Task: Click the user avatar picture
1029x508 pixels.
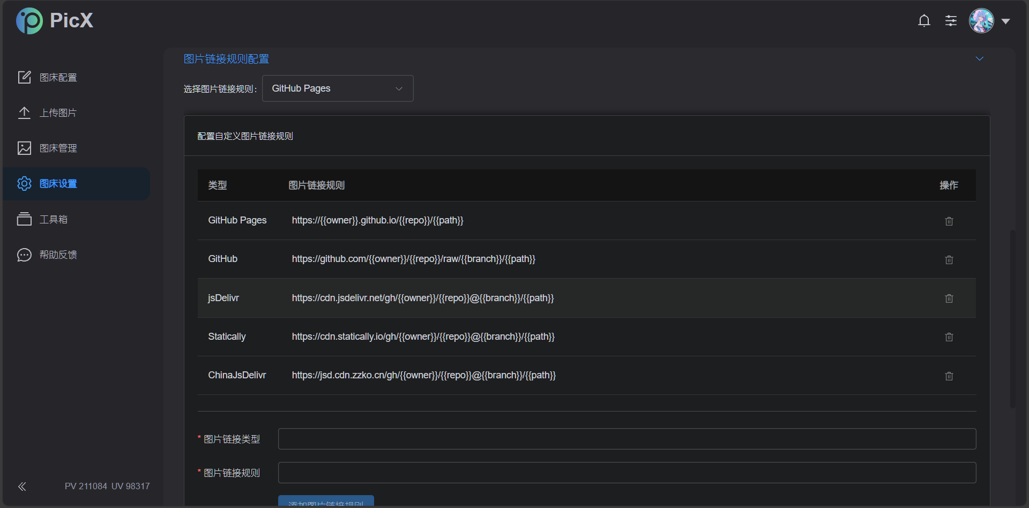Action: 981,21
